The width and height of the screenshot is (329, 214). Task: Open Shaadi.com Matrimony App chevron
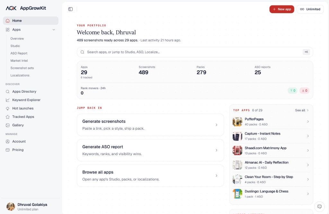click(x=308, y=151)
